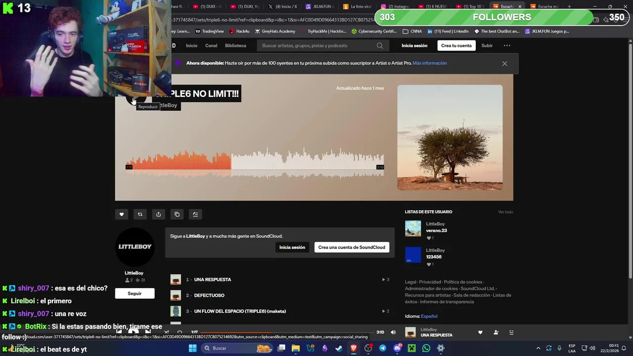Open the verano.23 playlist

coord(437,230)
